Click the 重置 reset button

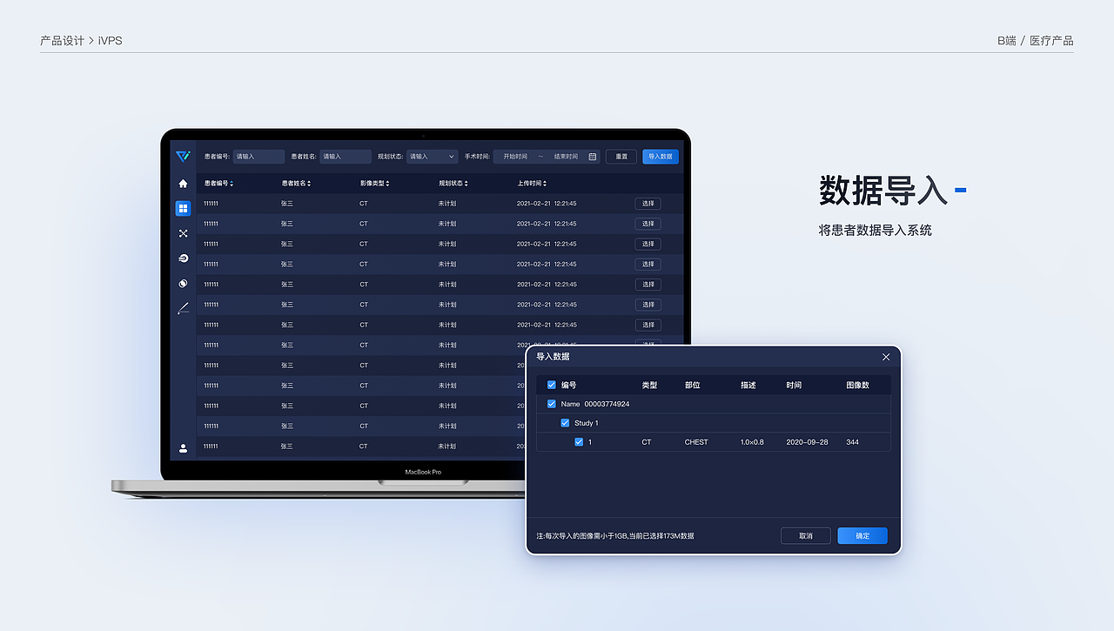pyautogui.click(x=621, y=157)
